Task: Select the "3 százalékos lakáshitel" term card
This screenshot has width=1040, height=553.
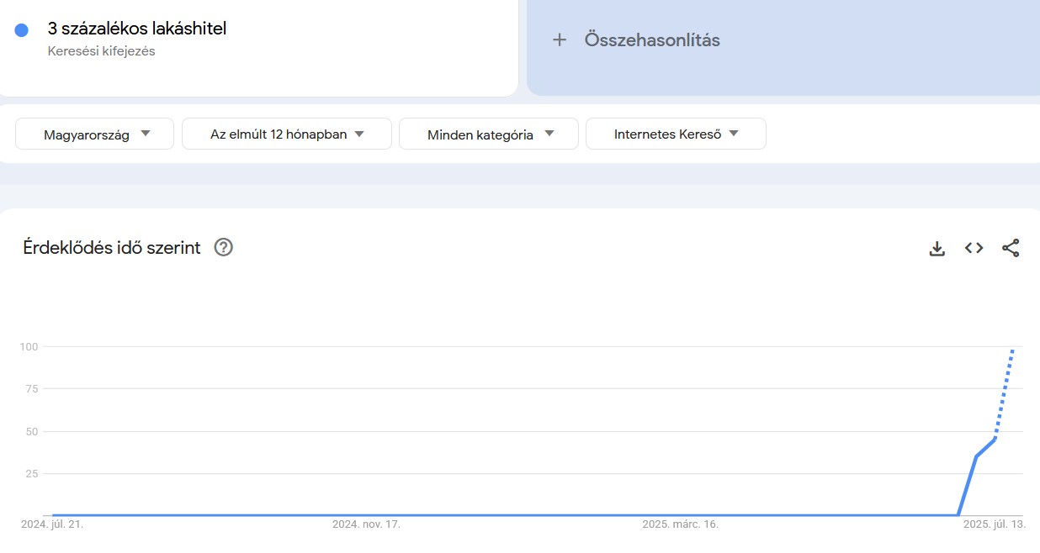Action: pyautogui.click(x=136, y=29)
